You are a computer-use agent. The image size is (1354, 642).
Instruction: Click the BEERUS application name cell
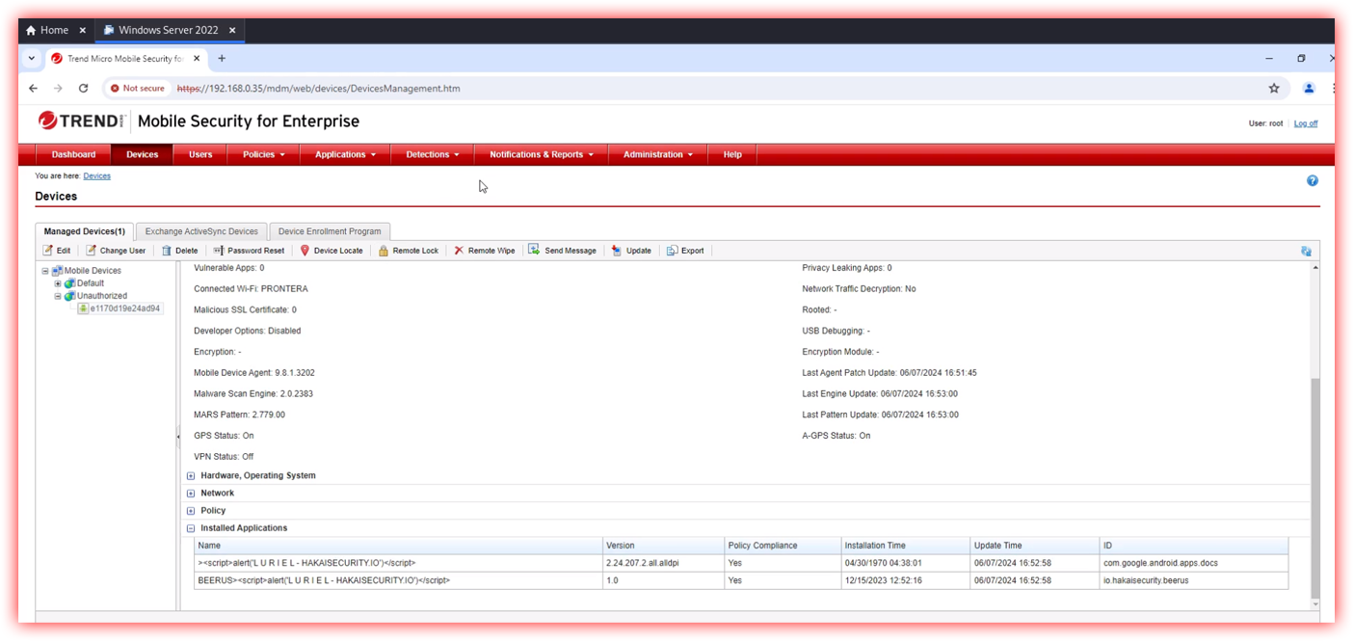point(398,580)
